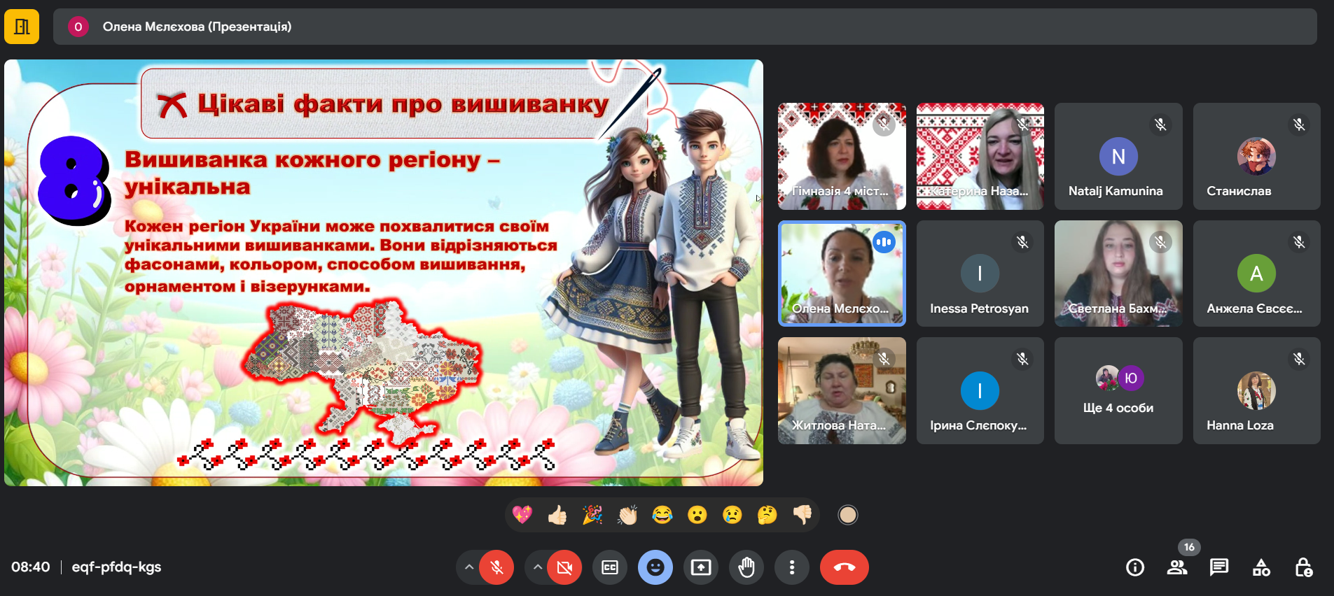Show the participants list panel
Screen dimensions: 1334x596
coord(1177,567)
